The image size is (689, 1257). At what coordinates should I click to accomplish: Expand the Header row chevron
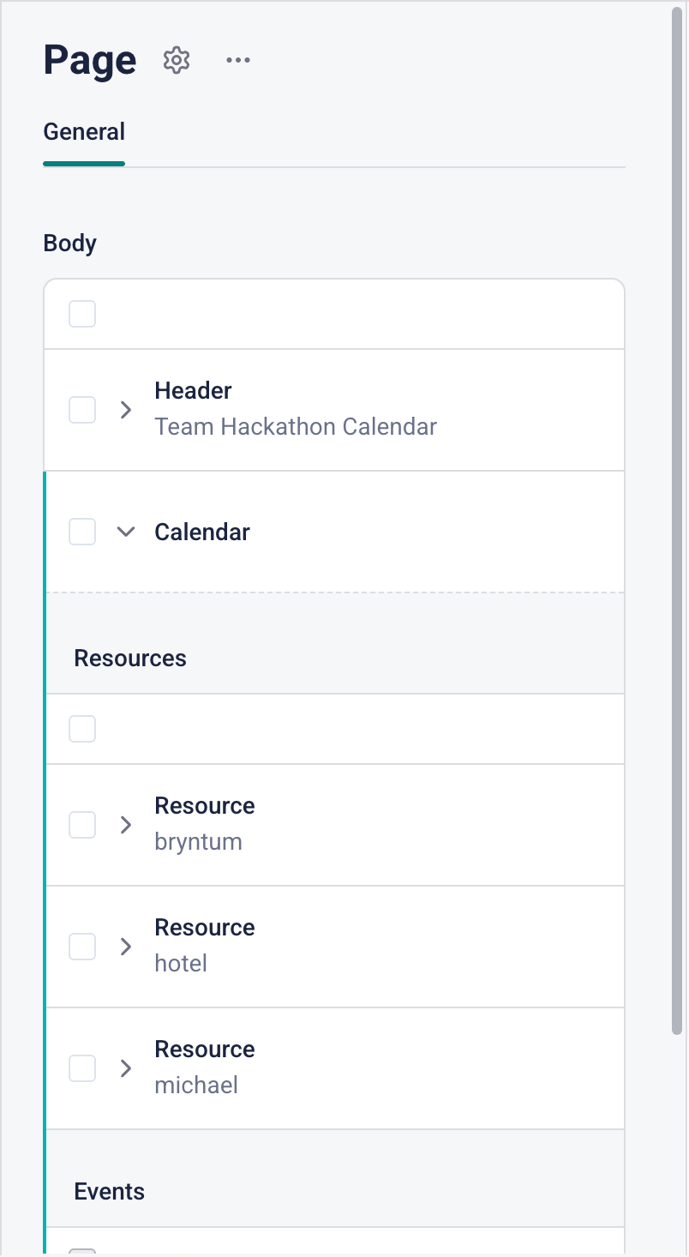[x=126, y=410]
